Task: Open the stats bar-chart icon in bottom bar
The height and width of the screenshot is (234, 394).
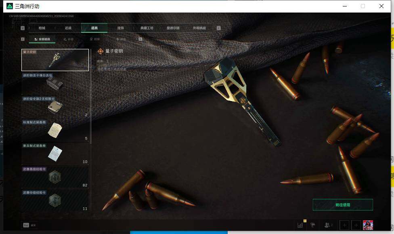Action: (300, 225)
